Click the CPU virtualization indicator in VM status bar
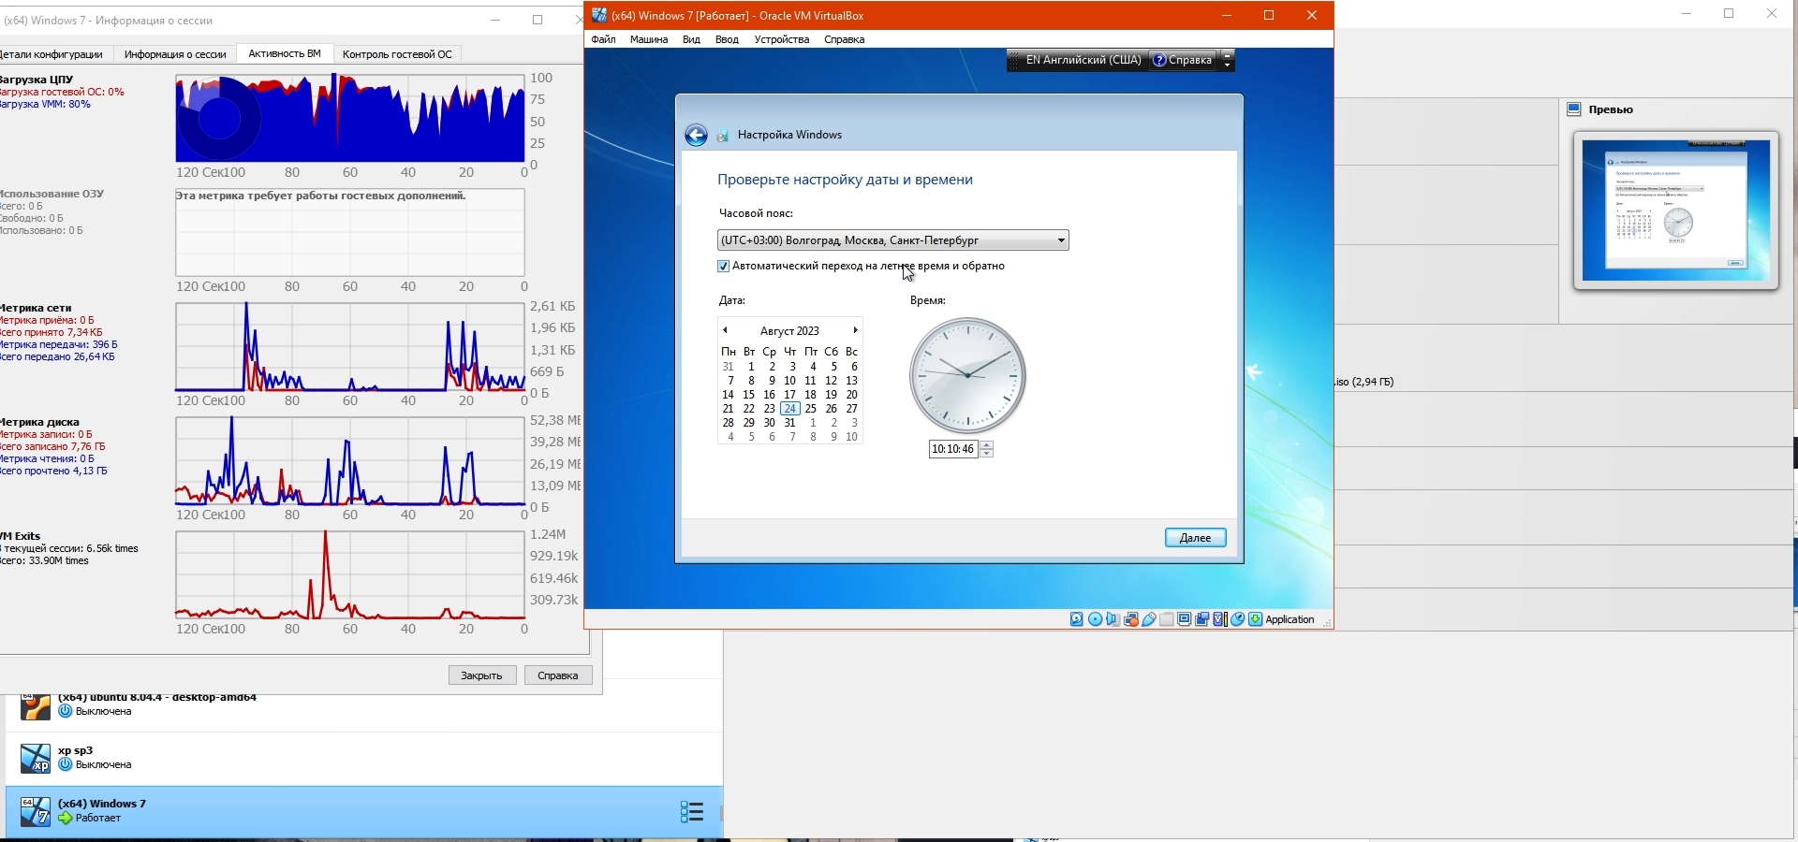 (1219, 619)
